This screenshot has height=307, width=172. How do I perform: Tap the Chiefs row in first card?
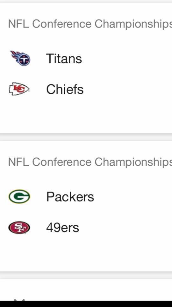coord(86,89)
